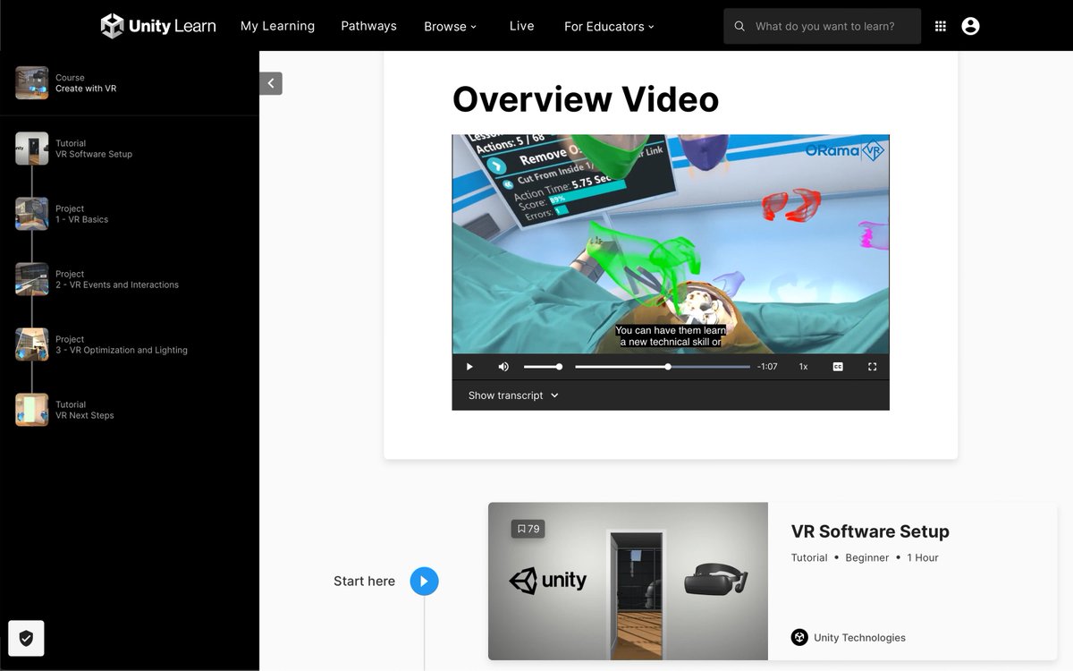Click the search magnifier icon
Viewport: 1073px width, 671px height.
coord(739,26)
